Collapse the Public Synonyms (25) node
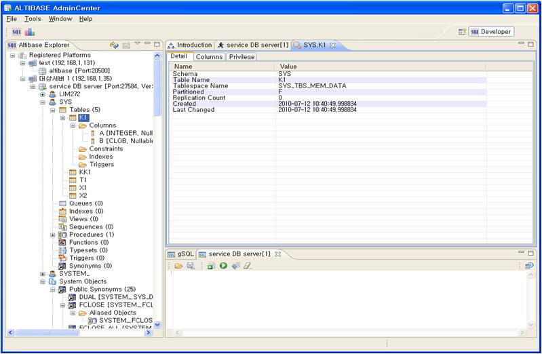The width and height of the screenshot is (542, 354). click(52, 290)
